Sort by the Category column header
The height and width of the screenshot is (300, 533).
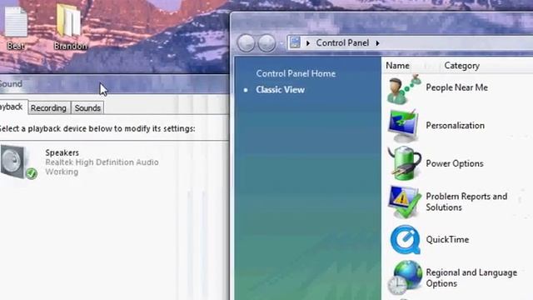click(x=461, y=66)
